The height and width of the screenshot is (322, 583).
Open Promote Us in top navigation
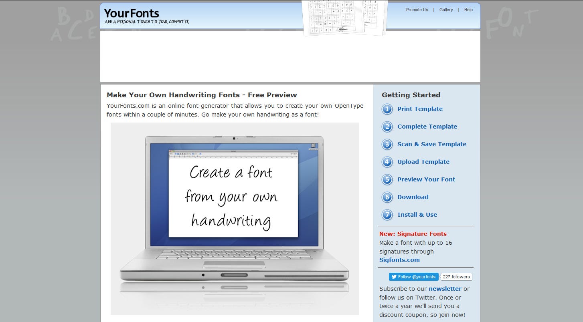(417, 10)
